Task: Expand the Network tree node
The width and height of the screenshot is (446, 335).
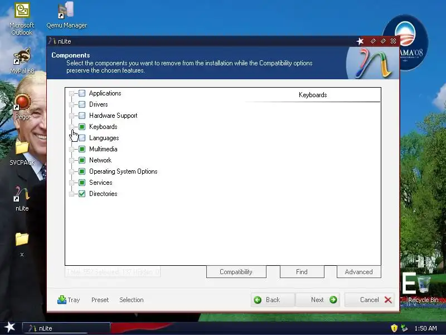Action: (x=71, y=160)
